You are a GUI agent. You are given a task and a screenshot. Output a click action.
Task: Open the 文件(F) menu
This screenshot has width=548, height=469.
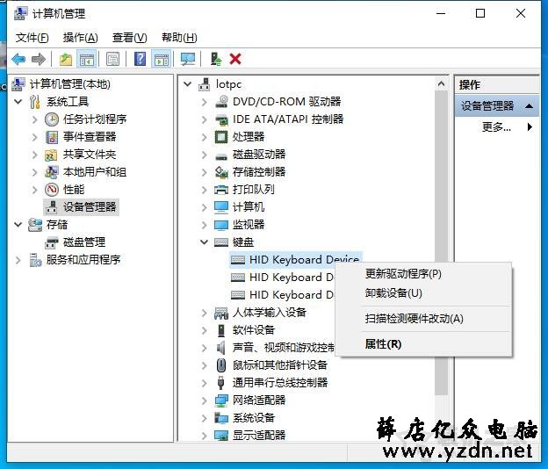pos(32,38)
